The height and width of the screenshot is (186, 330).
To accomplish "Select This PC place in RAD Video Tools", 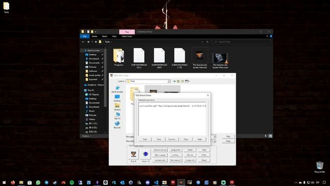I will (x=117, y=116).
